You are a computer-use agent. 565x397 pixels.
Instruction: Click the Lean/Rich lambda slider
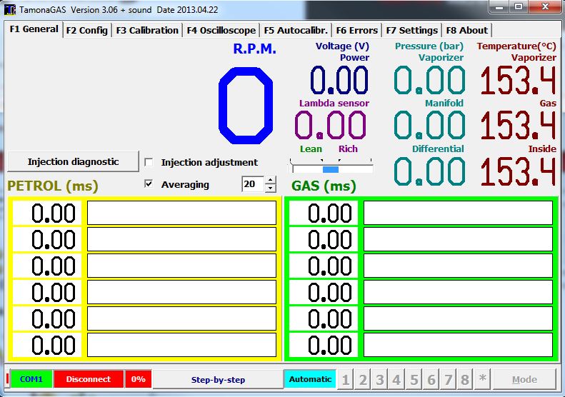point(331,169)
